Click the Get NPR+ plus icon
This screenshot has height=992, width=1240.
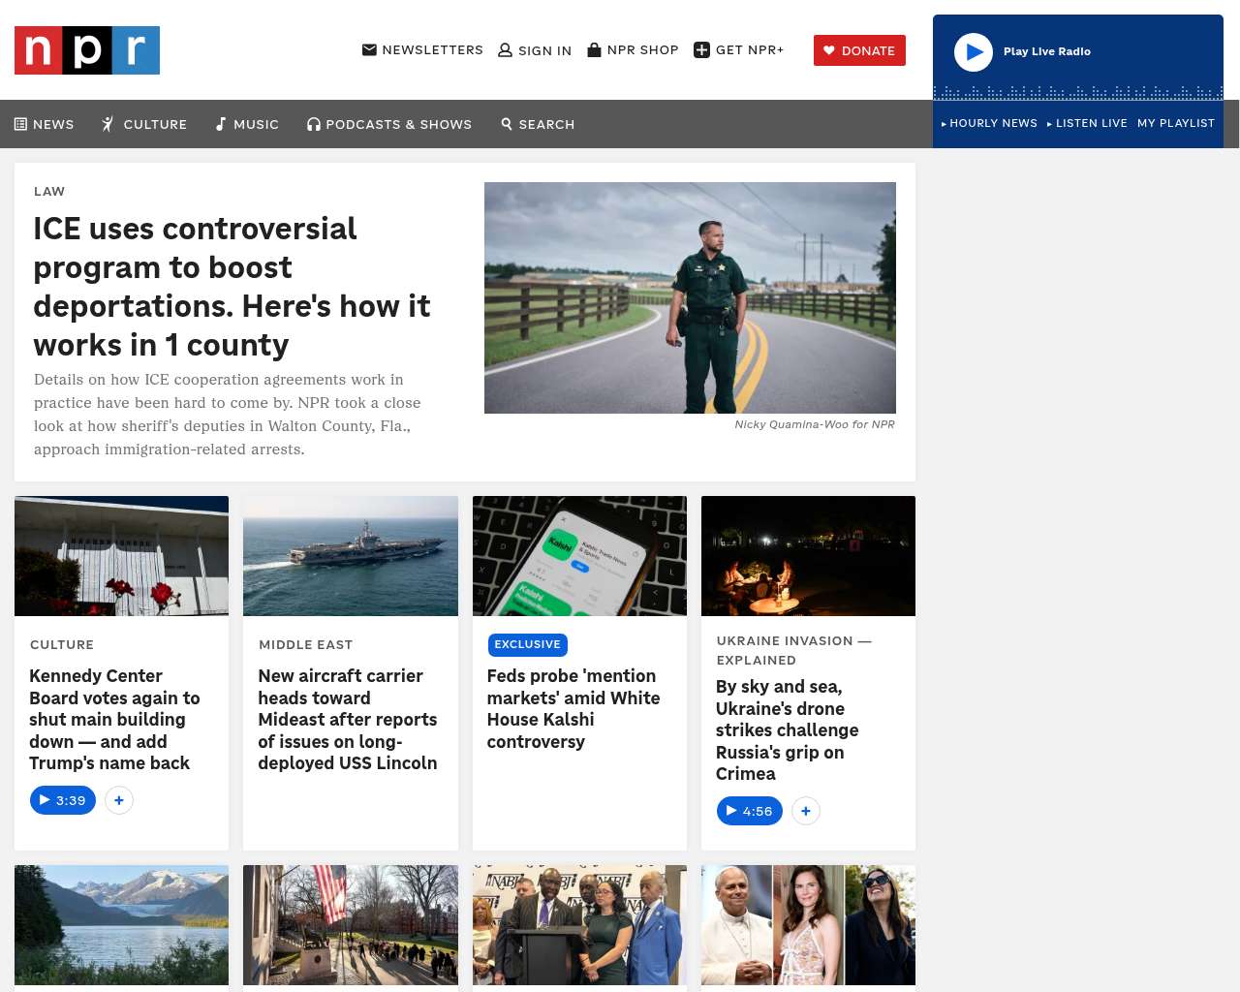click(x=702, y=50)
